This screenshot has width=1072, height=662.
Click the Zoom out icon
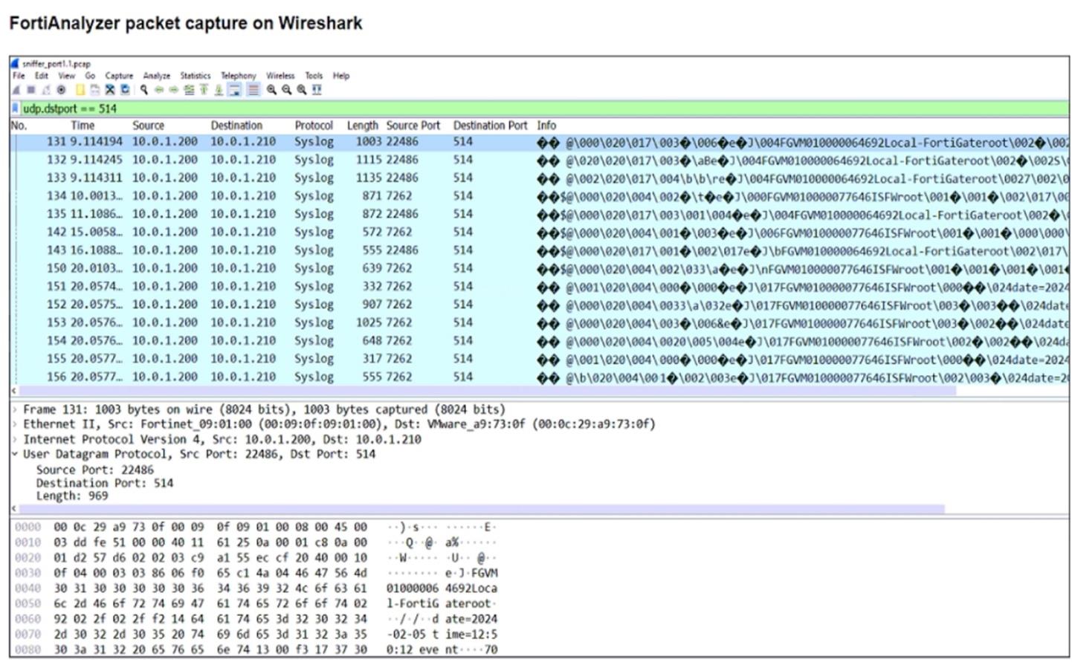(287, 90)
